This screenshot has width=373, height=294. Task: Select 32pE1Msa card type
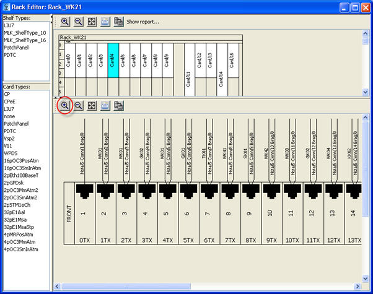tap(15, 220)
